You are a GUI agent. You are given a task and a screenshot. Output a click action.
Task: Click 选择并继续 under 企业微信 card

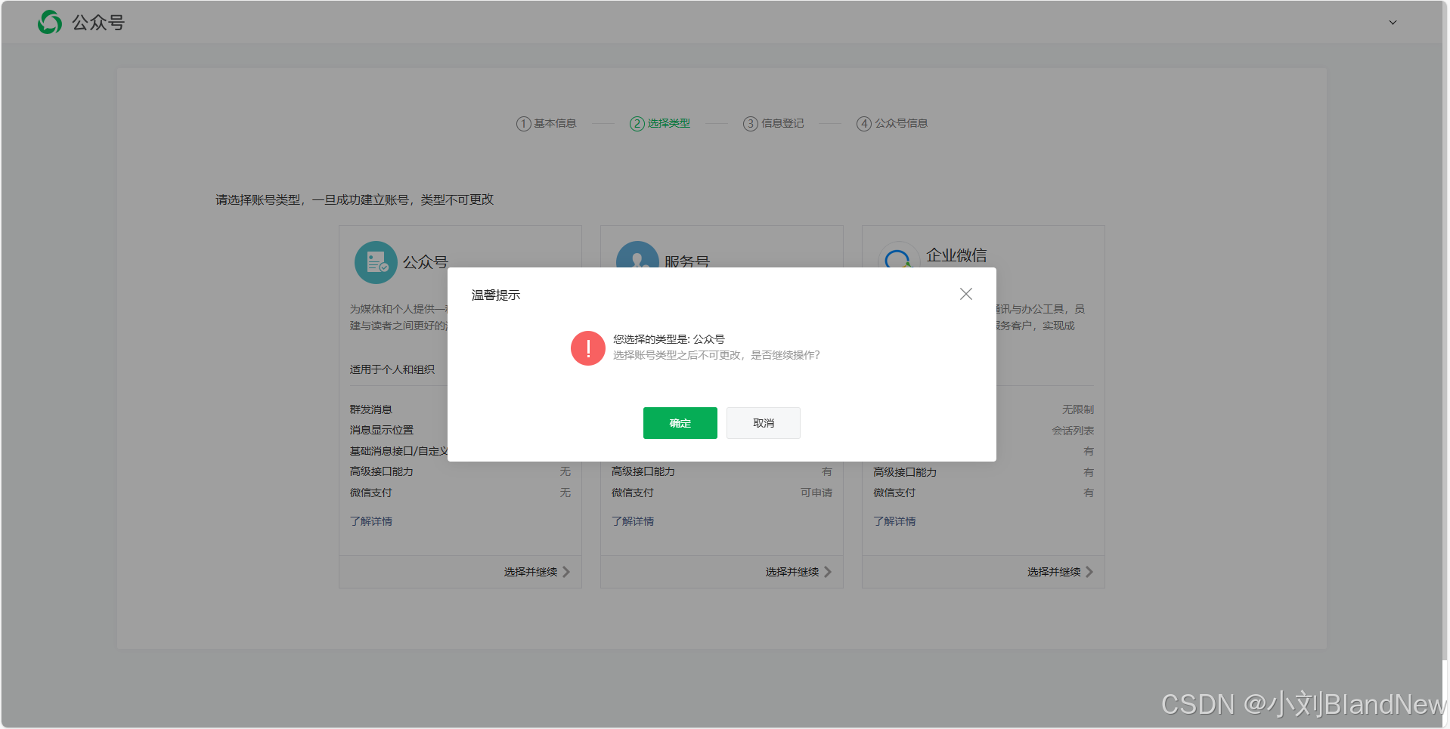1054,572
